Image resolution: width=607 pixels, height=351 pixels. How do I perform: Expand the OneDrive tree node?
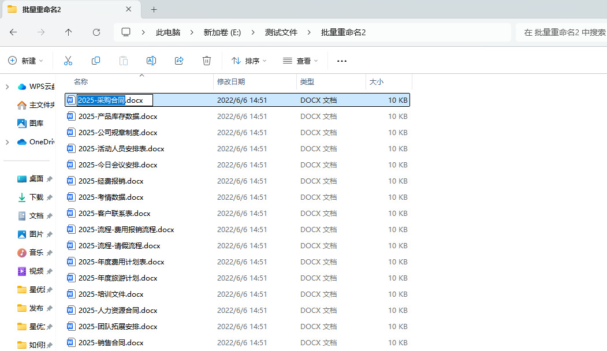coord(8,142)
